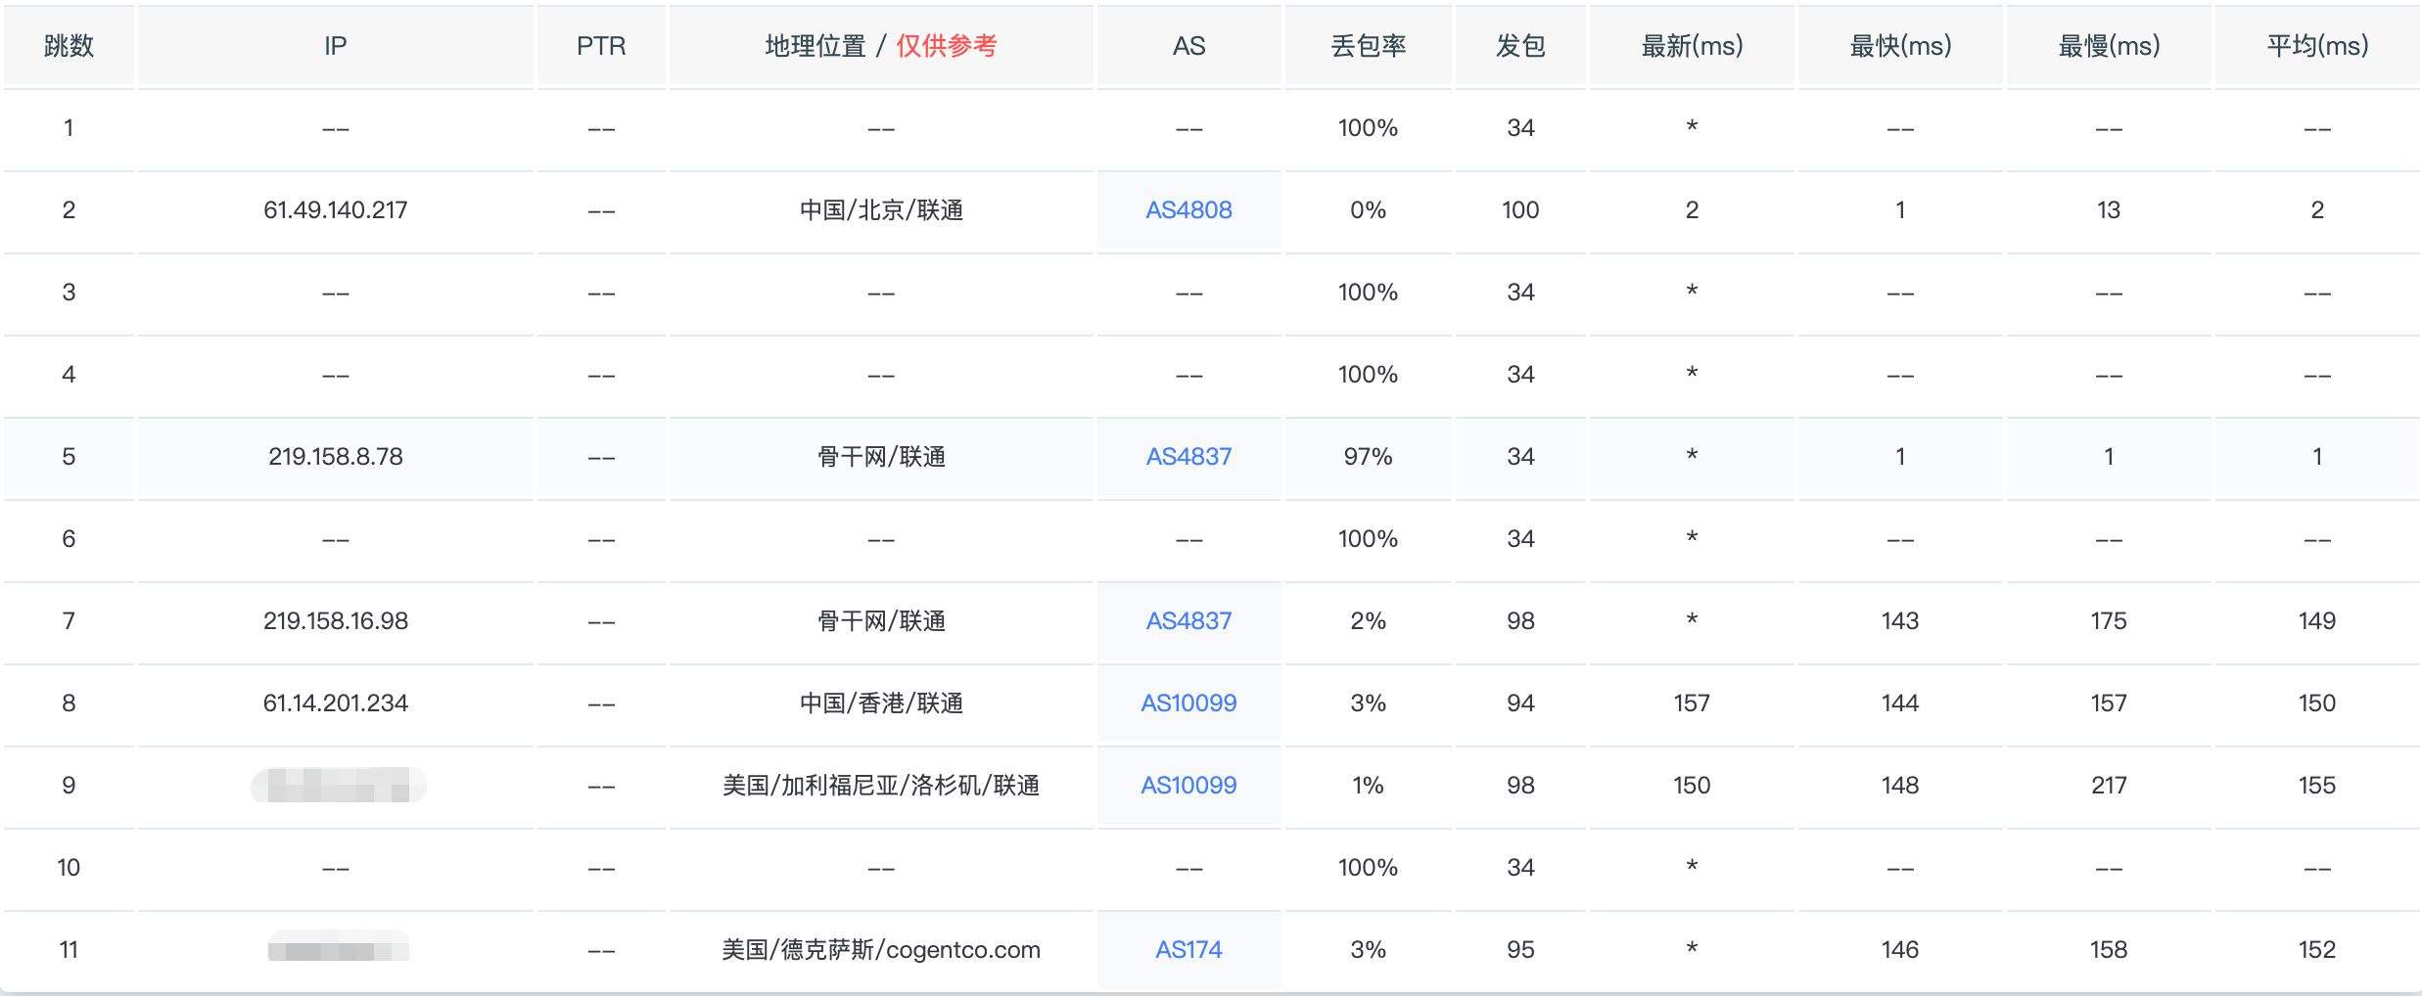
Task: Select the PTR column header
Action: (x=601, y=46)
